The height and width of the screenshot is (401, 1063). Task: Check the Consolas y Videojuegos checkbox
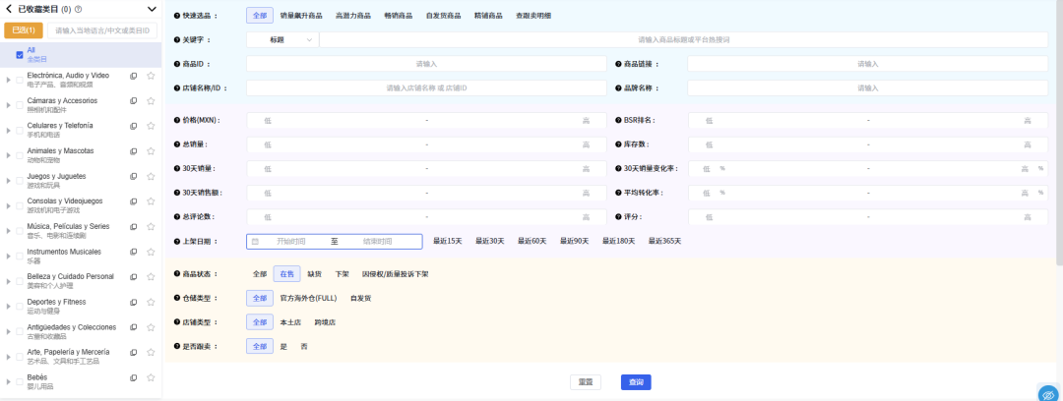click(20, 205)
